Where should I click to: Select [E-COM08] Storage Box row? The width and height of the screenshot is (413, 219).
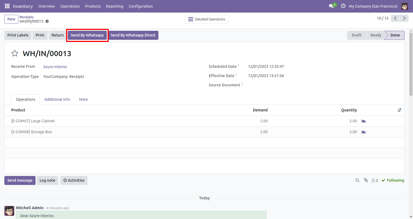coord(204,132)
